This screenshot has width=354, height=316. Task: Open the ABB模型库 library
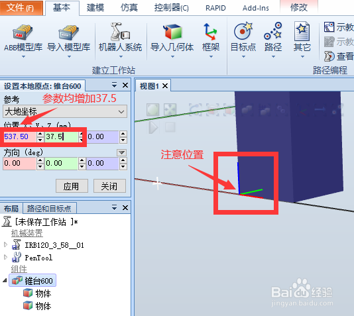click(x=23, y=40)
